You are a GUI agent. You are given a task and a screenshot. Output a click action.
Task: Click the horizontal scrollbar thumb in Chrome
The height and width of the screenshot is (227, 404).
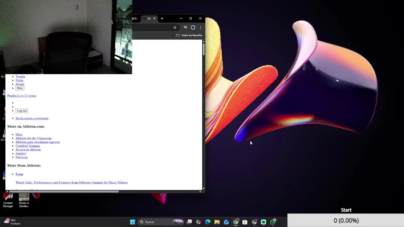click(64, 191)
